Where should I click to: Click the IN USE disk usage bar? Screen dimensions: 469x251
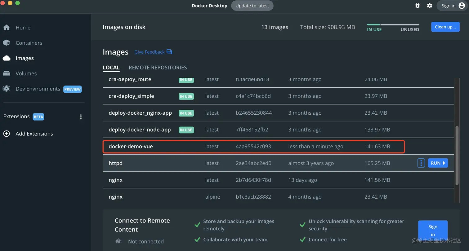tap(373, 24)
